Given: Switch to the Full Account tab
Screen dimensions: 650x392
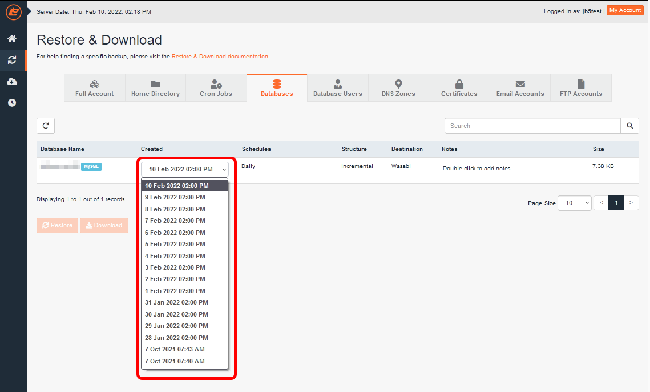Looking at the screenshot, I should pos(94,88).
